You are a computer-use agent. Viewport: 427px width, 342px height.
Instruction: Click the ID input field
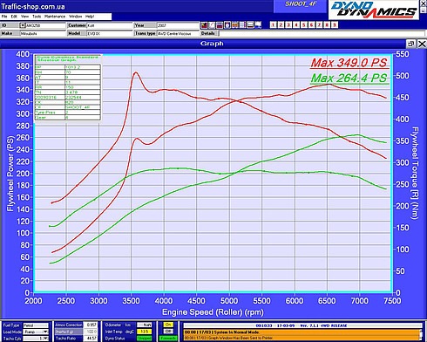point(46,25)
